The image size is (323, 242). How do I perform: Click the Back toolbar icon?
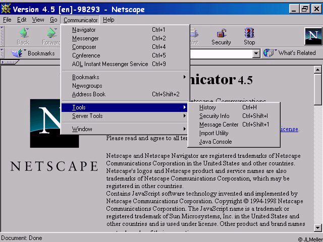(24, 33)
